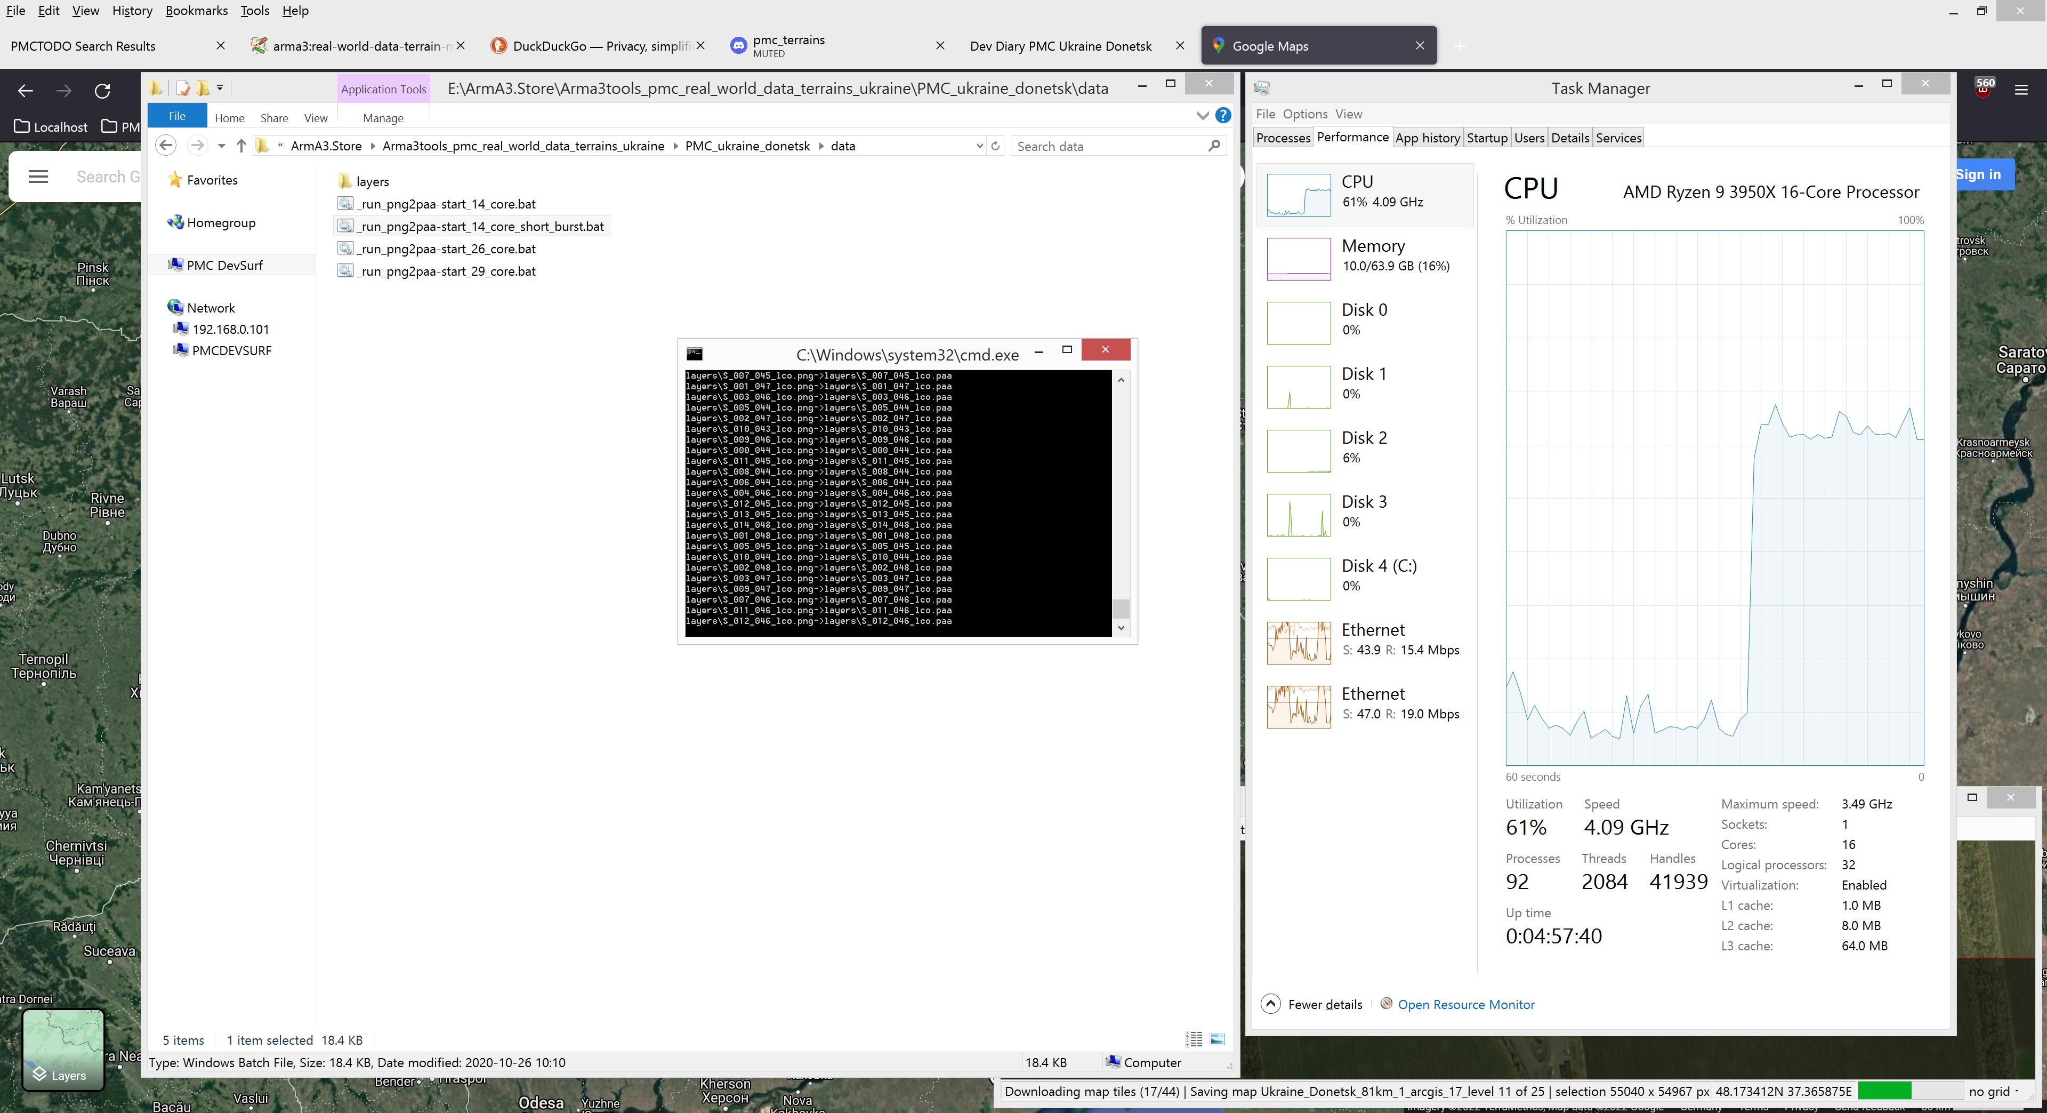Select Disk 2 performance entry
Screen dimensions: 2047x1113
pyautogui.click(x=1365, y=450)
